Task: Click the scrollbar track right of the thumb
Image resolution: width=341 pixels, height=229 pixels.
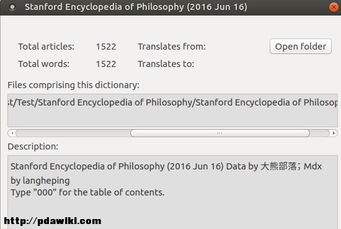Action: point(320,133)
